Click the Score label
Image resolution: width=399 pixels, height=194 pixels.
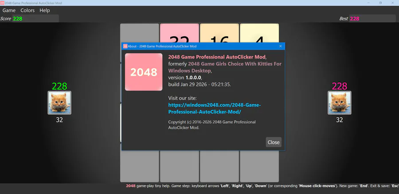click(x=6, y=19)
